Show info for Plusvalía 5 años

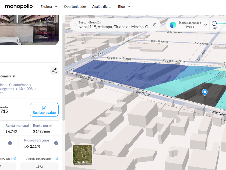tap(56, 143)
